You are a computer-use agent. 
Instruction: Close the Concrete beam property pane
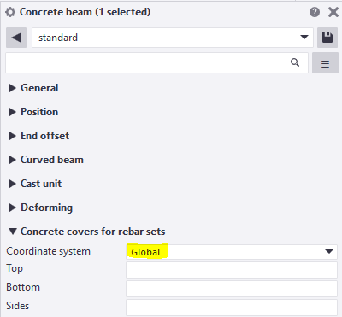[333, 12]
